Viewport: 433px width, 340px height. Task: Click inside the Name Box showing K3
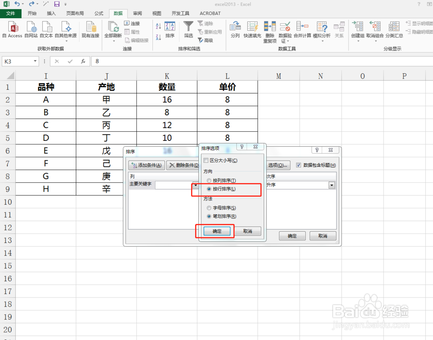tap(17, 61)
